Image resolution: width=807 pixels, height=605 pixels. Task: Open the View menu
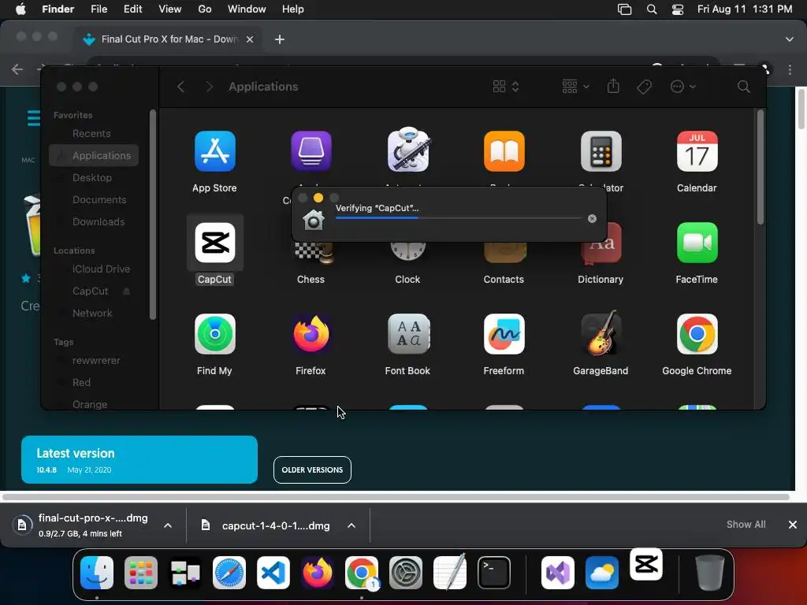[x=170, y=9]
